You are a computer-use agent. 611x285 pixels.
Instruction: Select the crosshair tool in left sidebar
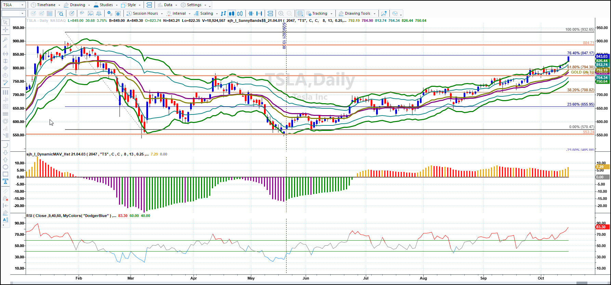point(5,30)
